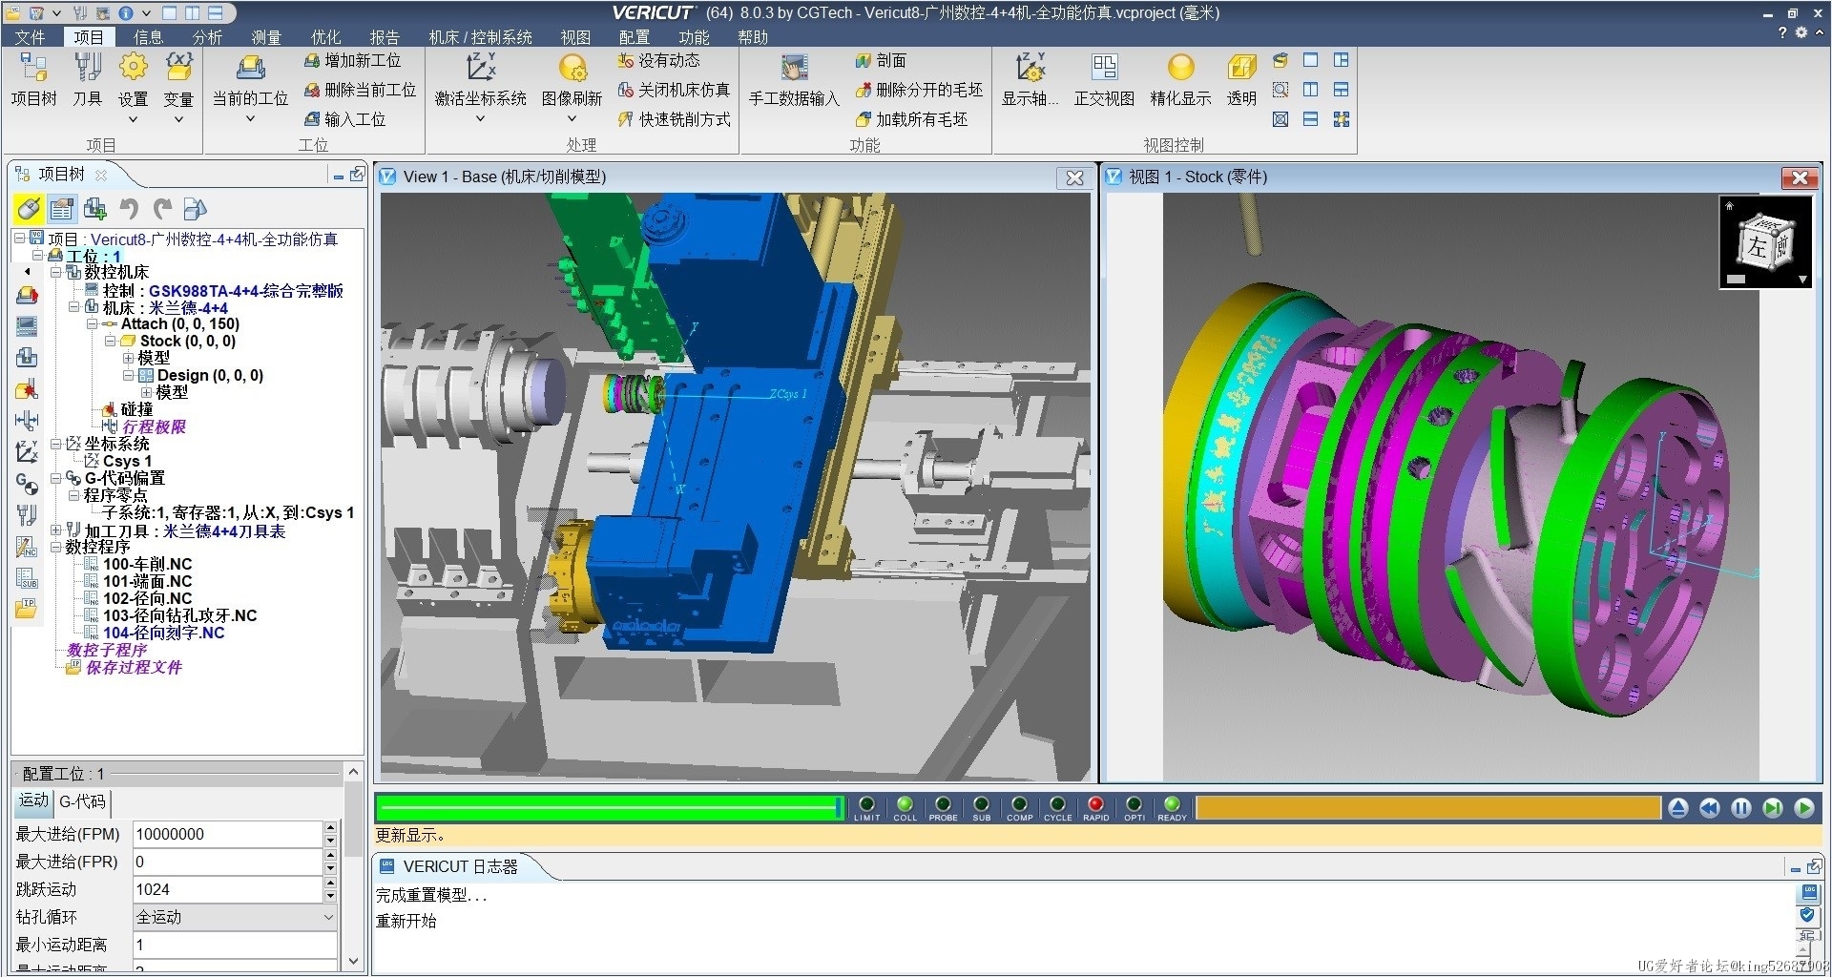This screenshot has width=1832, height=977.
Task: Click the 激活坐标系统 icon
Action: pos(480,78)
